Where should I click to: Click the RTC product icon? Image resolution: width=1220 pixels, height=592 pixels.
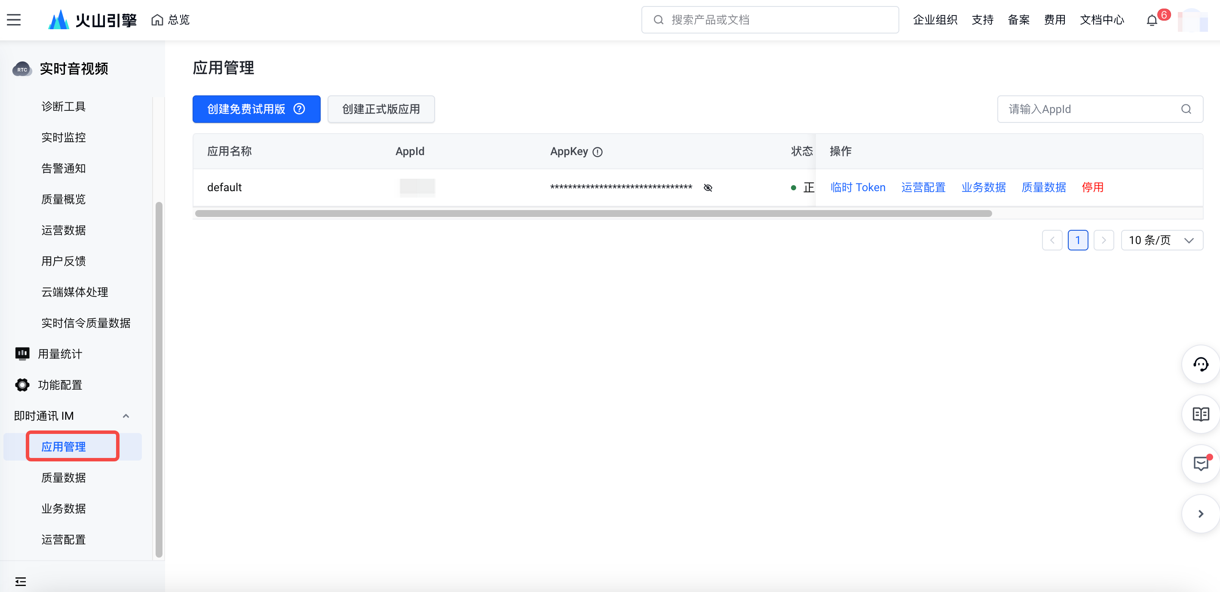22,69
